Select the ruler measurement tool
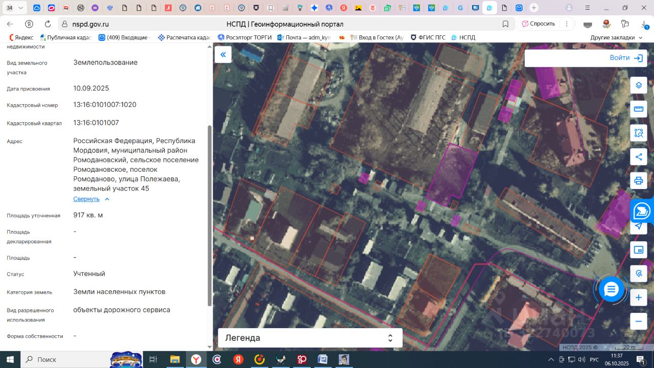 638,109
